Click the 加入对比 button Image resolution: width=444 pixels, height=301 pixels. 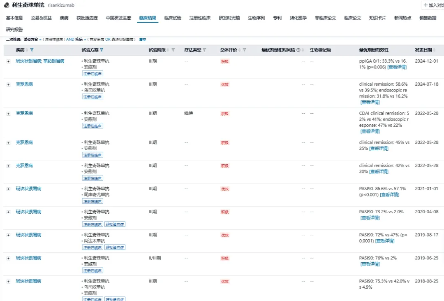433,5
